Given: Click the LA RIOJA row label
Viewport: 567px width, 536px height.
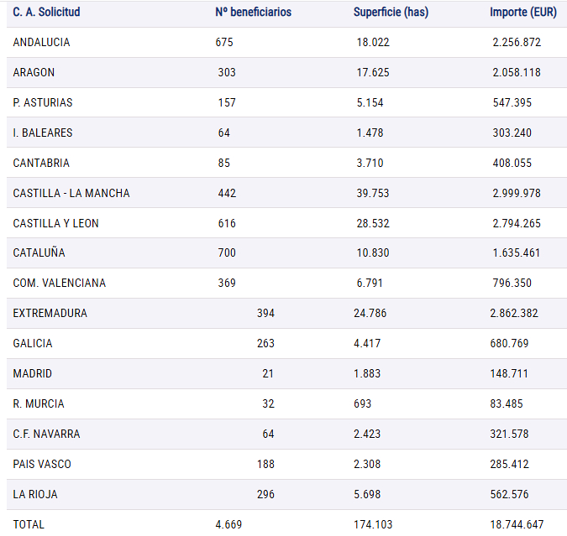Looking at the screenshot, I should click(35, 494).
